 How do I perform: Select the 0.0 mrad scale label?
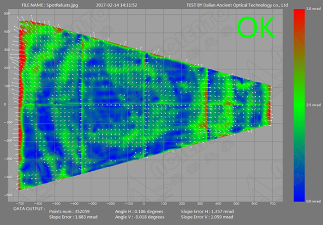(313, 201)
